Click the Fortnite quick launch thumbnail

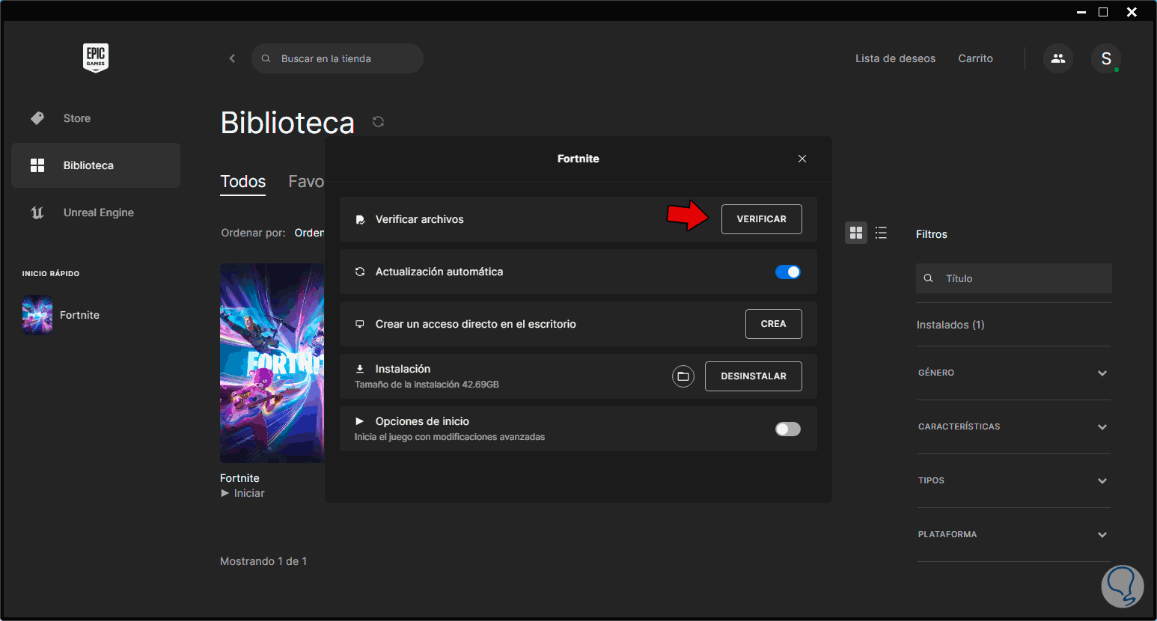pos(37,315)
